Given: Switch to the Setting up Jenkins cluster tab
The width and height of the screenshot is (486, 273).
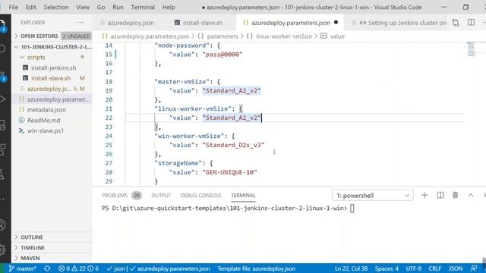Looking at the screenshot, I should (399, 23).
